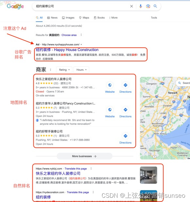Image resolution: width=190 pixels, height=202 pixels.
Task: Open the Tools menu
Action: pos(154,18)
